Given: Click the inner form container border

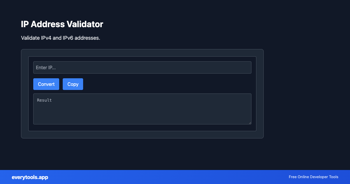Looking at the screenshot, I should [142, 57].
